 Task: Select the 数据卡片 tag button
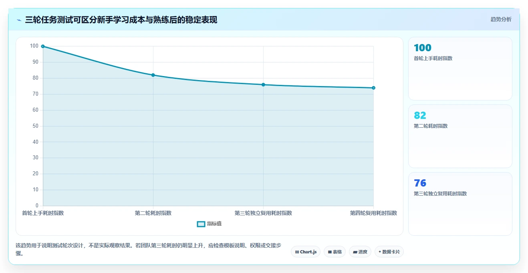point(389,252)
